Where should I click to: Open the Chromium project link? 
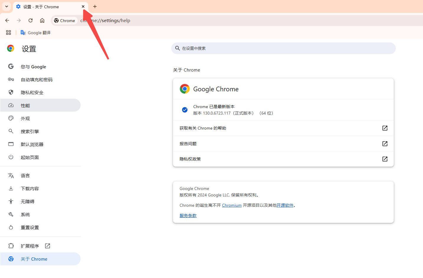[232, 205]
